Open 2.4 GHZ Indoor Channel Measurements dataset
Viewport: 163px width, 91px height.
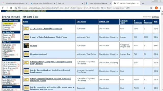click(x=46, y=29)
